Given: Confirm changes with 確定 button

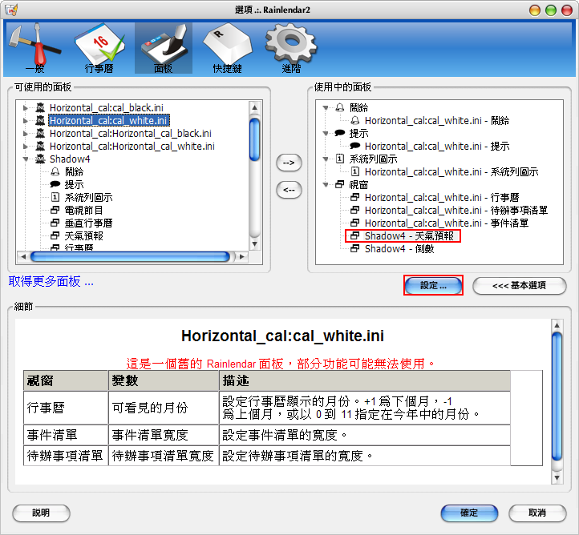Looking at the screenshot, I should (469, 513).
